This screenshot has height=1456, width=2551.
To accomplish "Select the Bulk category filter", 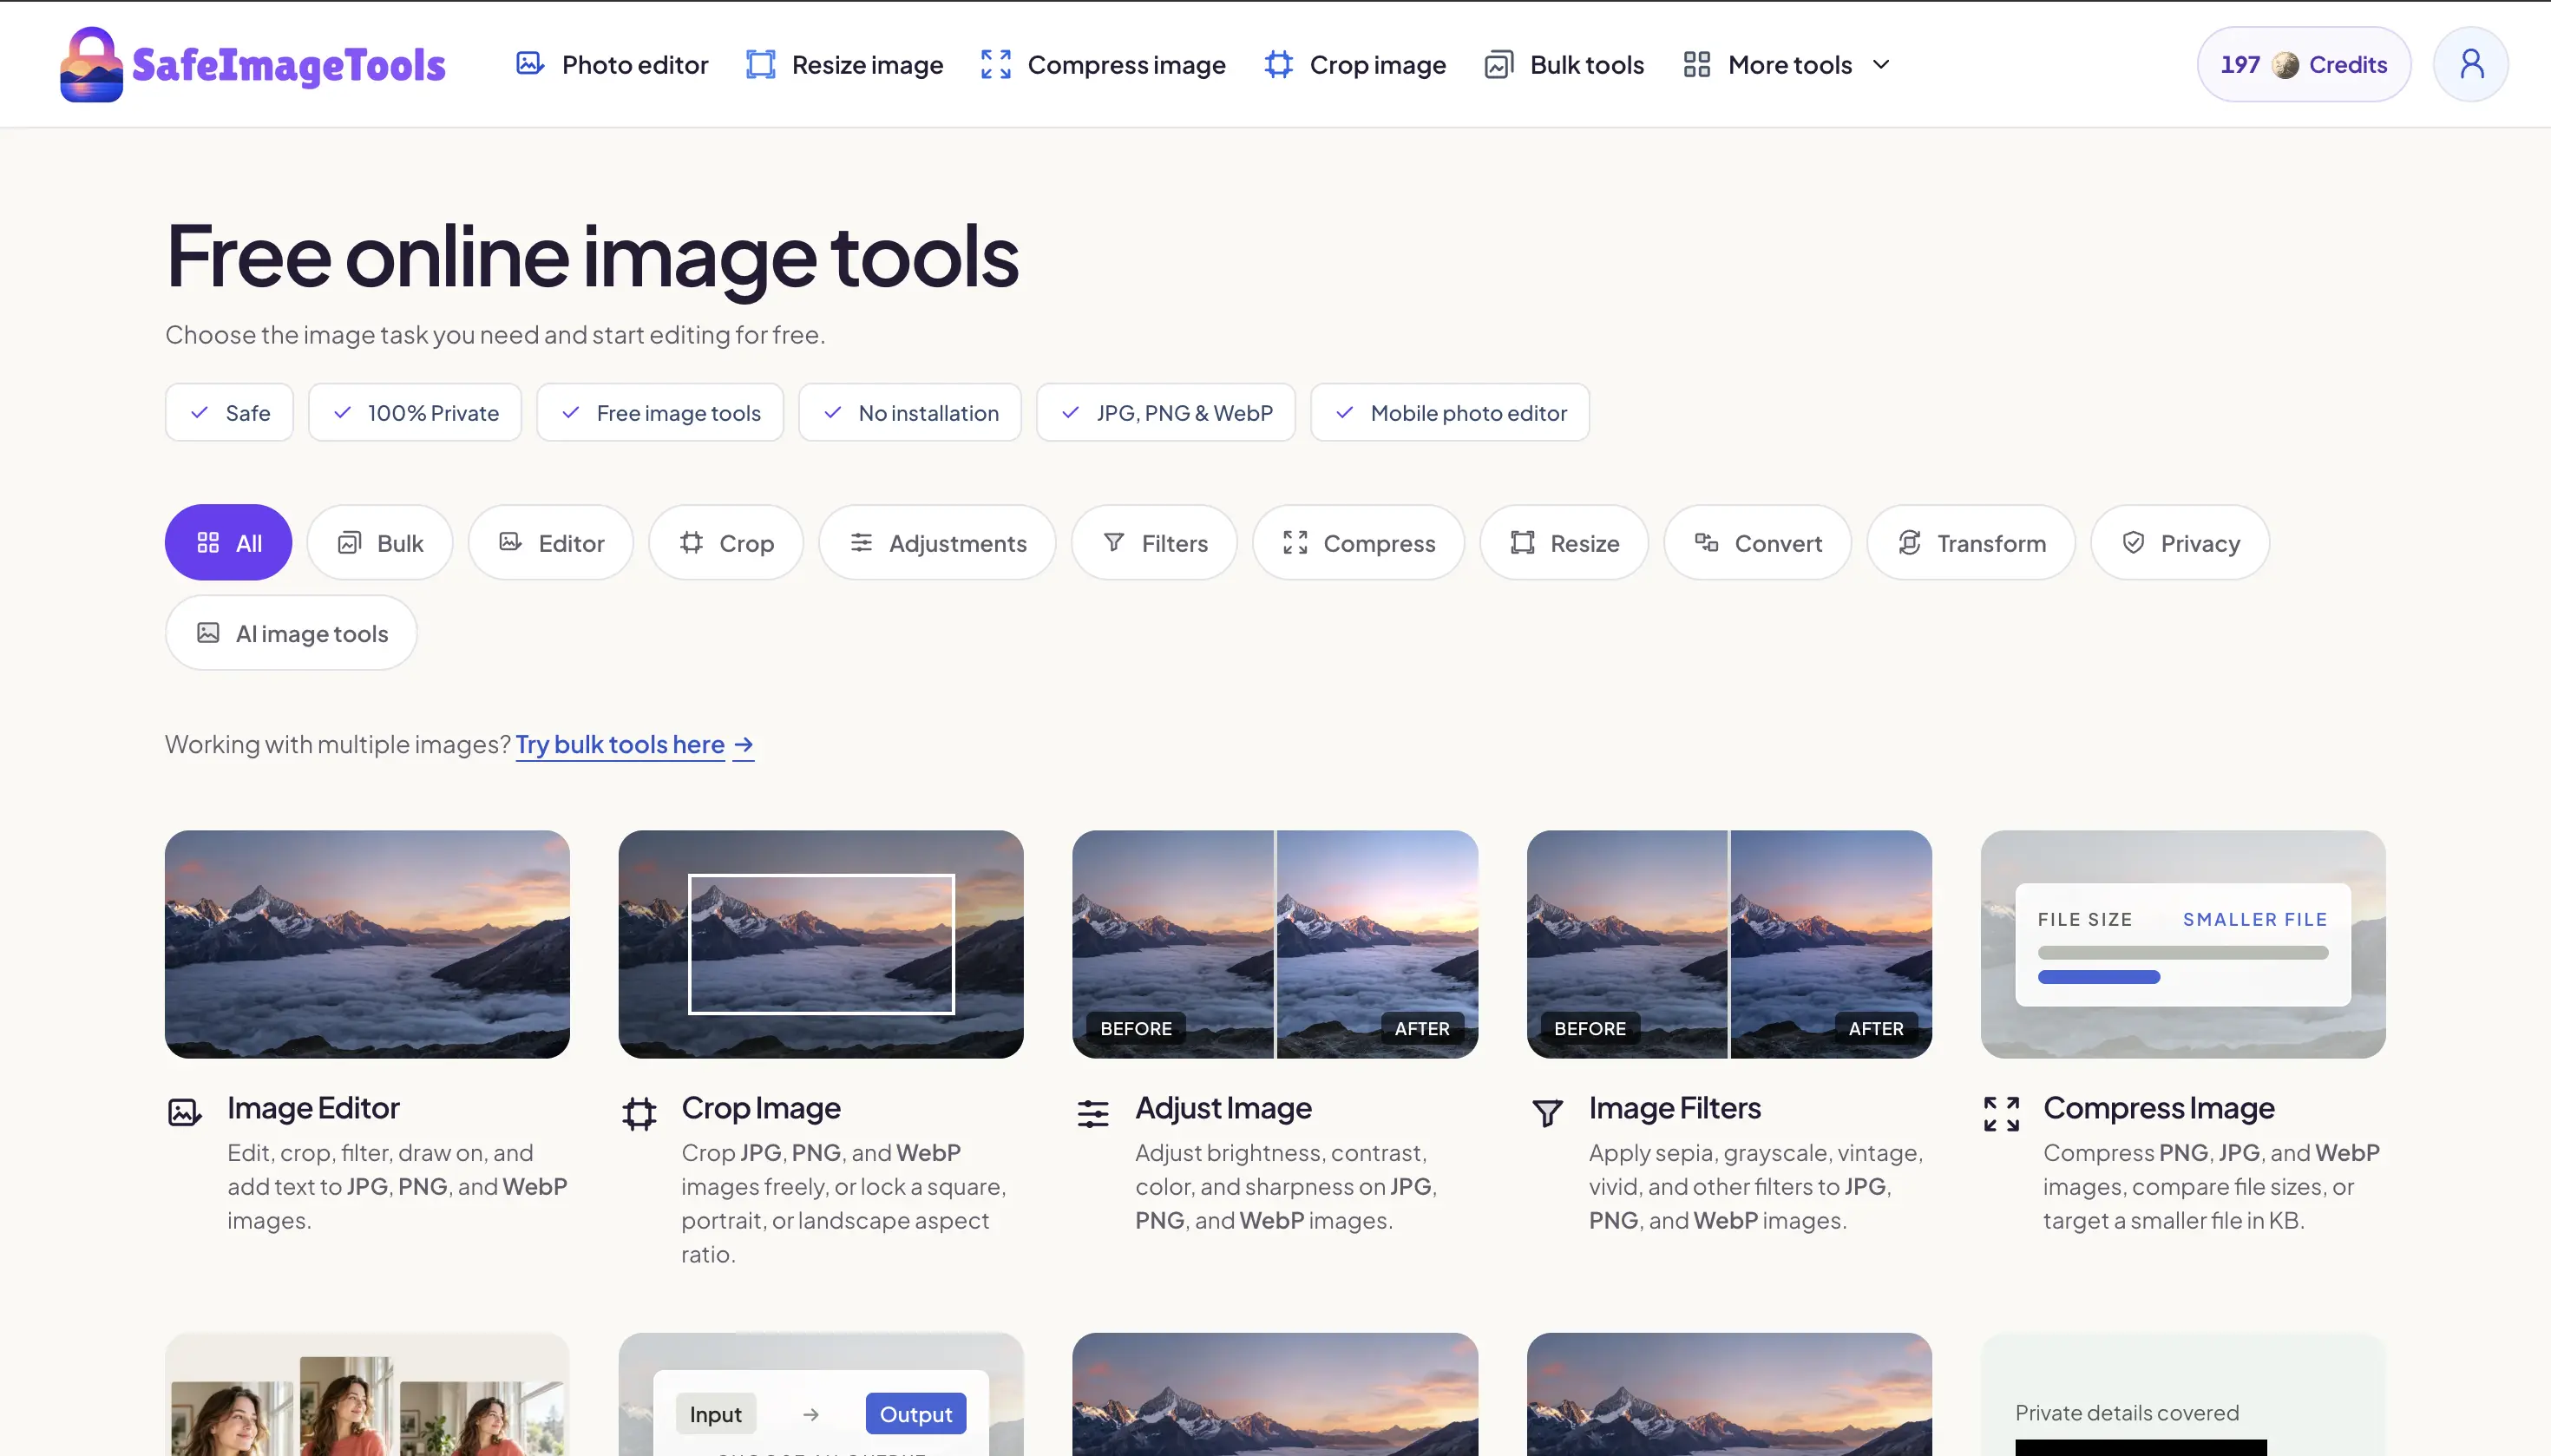I will coord(380,542).
